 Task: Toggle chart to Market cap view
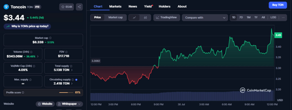[115, 17]
